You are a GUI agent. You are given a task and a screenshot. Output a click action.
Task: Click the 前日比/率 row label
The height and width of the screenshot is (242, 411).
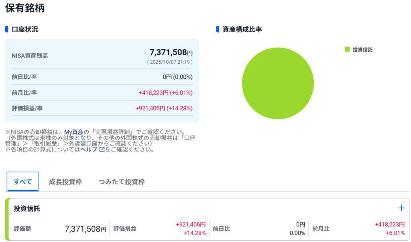[24, 77]
